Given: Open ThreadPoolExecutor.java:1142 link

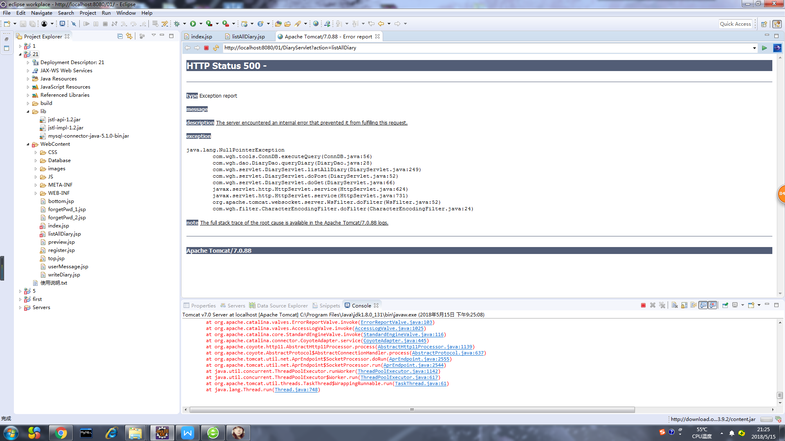Looking at the screenshot, I should 398,371.
